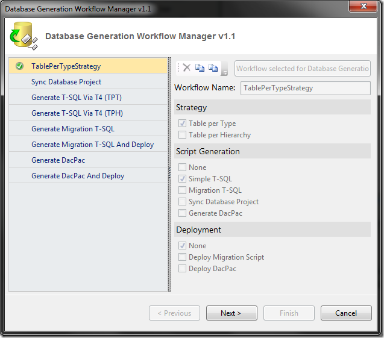Click the delete workflow X icon

pyautogui.click(x=187, y=67)
